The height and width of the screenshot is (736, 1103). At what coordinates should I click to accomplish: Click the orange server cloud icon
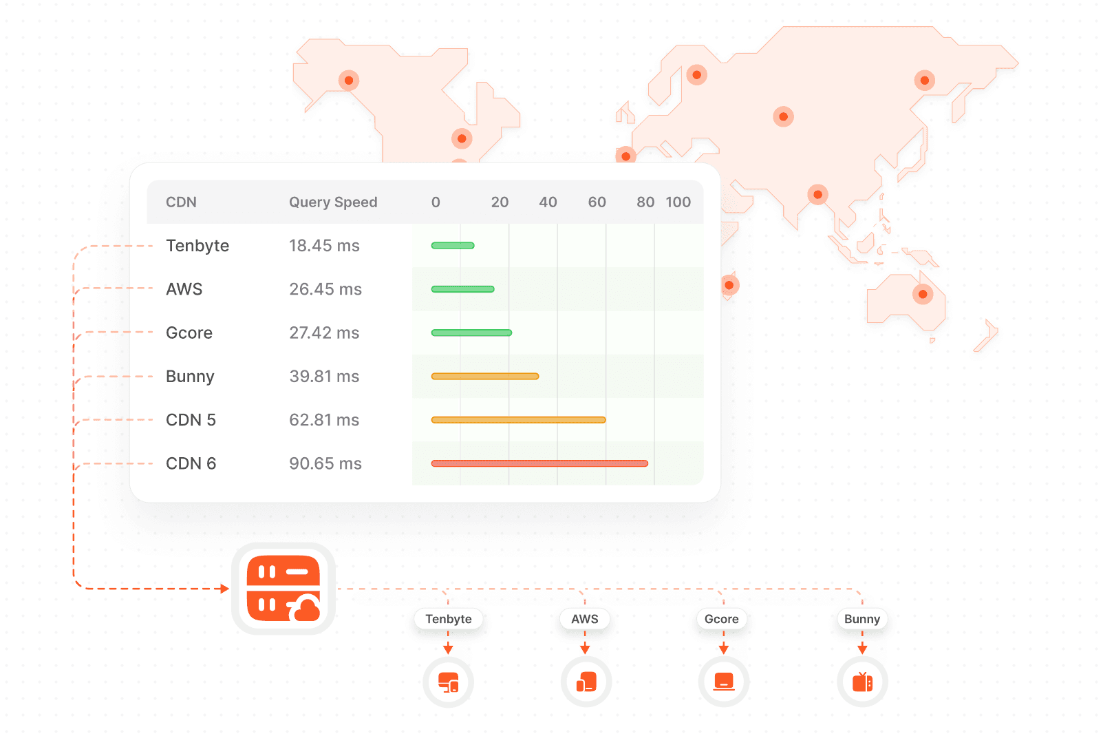click(283, 589)
